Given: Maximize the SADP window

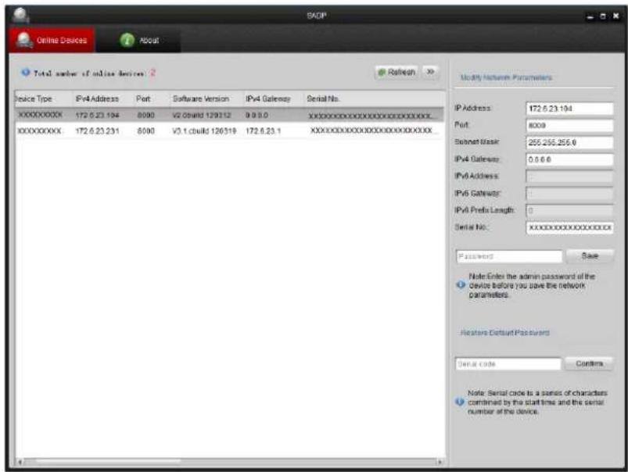Looking at the screenshot, I should [x=602, y=16].
